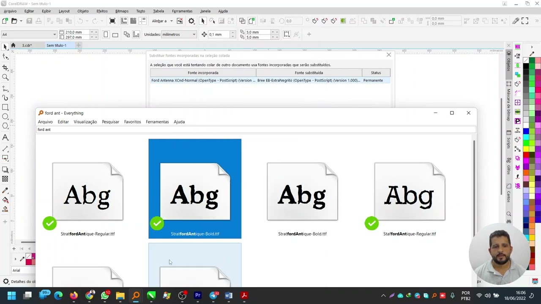Click the Open folder icon in CorelDRAW
The width and height of the screenshot is (541, 304).
coord(14,21)
